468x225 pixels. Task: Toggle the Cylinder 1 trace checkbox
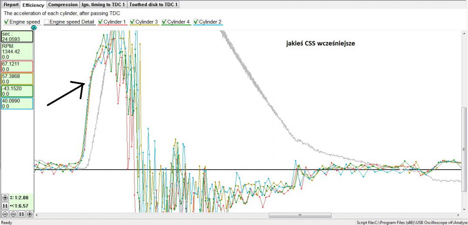click(x=101, y=22)
